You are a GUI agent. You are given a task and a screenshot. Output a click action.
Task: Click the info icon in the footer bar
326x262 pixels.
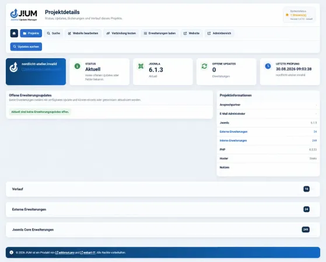[12, 253]
